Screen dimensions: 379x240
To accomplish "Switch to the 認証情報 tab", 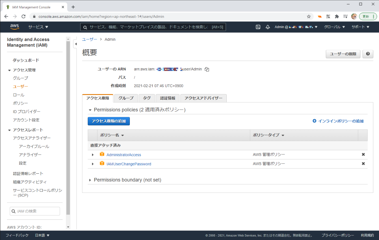I will coord(168,98).
